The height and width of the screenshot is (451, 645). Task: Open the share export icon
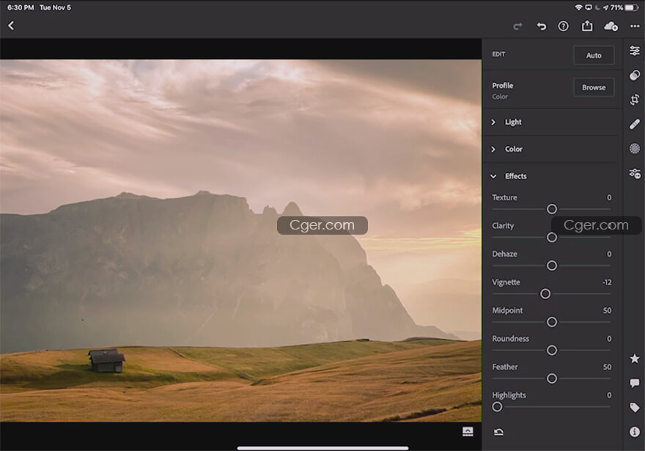tap(587, 26)
